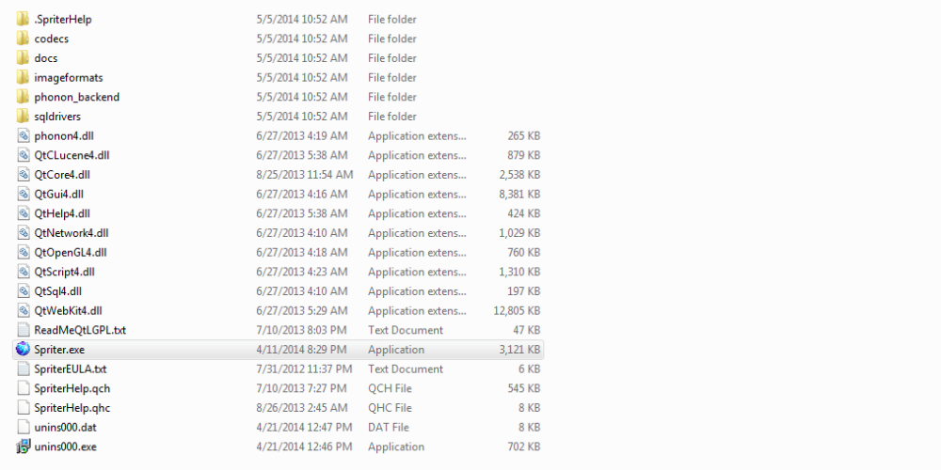Click the 12,805 KB size value
Image resolution: width=941 pixels, height=470 pixels.
coord(517,310)
